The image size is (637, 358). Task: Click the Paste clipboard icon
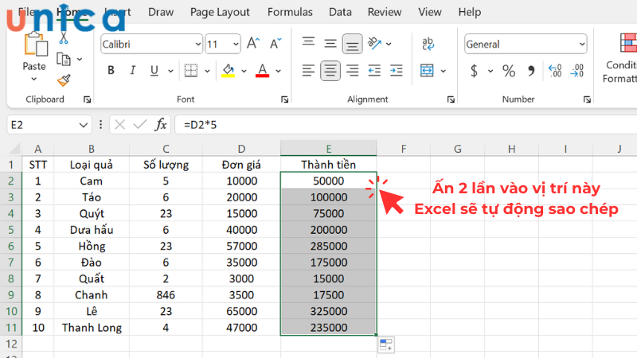[x=35, y=44]
